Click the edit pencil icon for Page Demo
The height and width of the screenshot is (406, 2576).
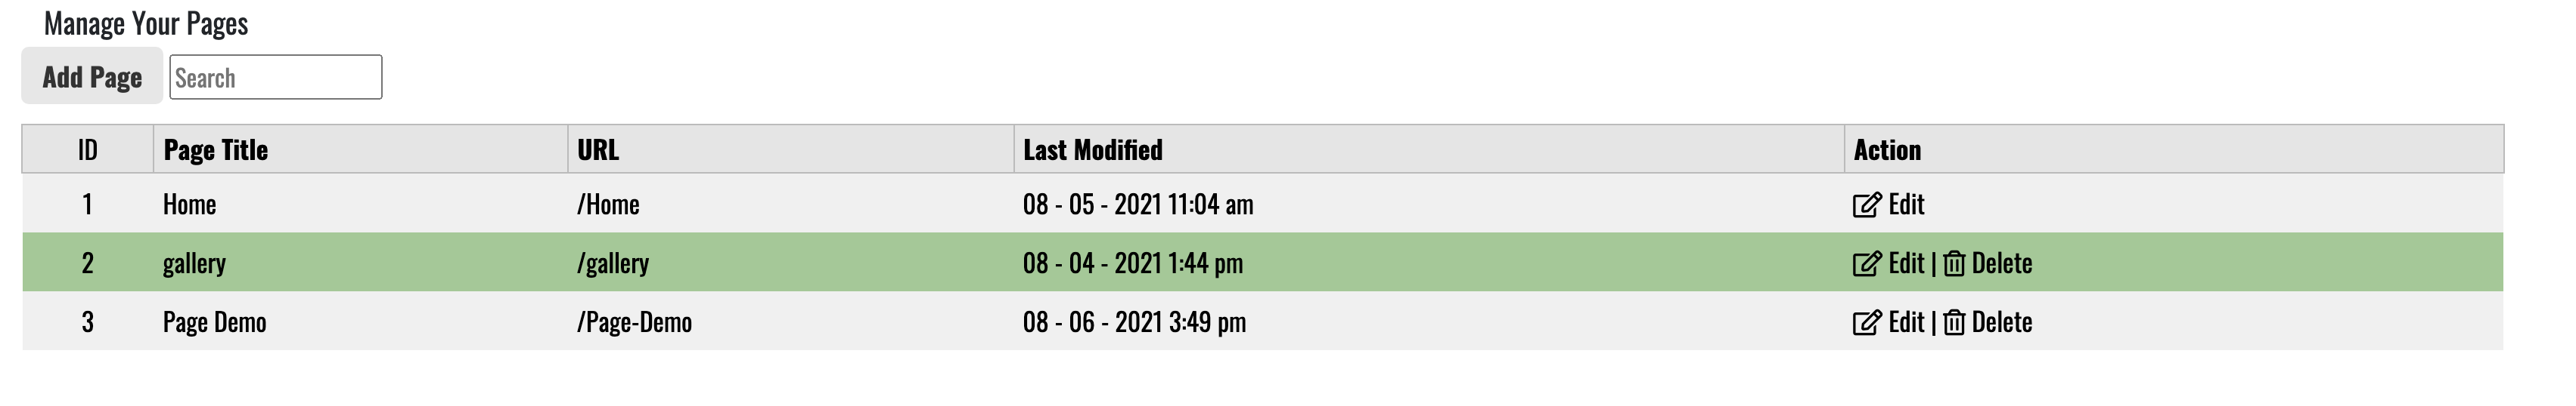tap(1866, 322)
